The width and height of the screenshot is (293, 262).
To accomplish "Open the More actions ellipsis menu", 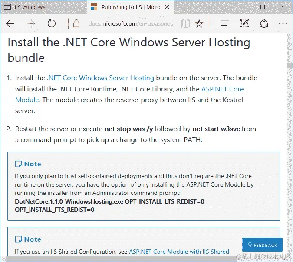I will point(283,23).
